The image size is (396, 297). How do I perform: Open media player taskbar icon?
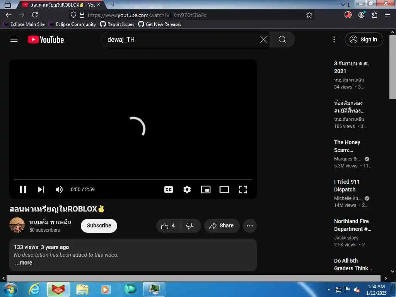point(105,289)
